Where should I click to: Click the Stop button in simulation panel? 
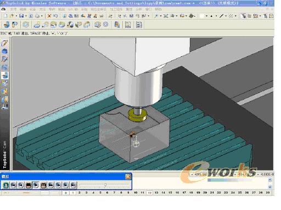pos(28,185)
